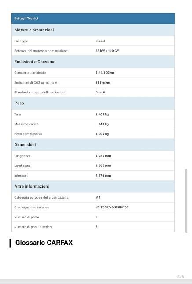Image resolution: width=192 pixels, height=284 pixels.
Task: Select the '2.570 mm' value
Action: (x=103, y=176)
